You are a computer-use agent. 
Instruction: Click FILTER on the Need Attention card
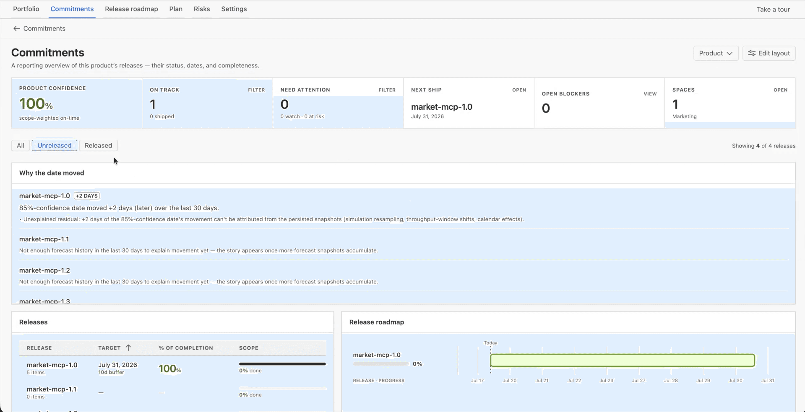387,90
